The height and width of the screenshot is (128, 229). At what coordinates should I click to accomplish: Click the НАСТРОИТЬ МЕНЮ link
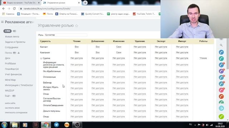tap(12, 108)
